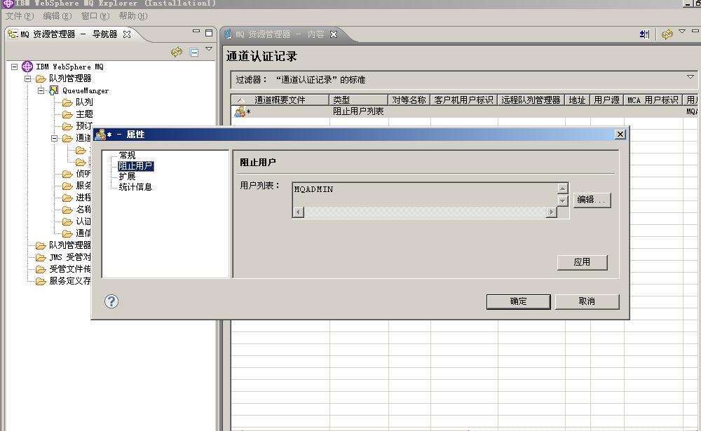
Task: Select the QueueManger queue manager icon
Action: click(54, 90)
